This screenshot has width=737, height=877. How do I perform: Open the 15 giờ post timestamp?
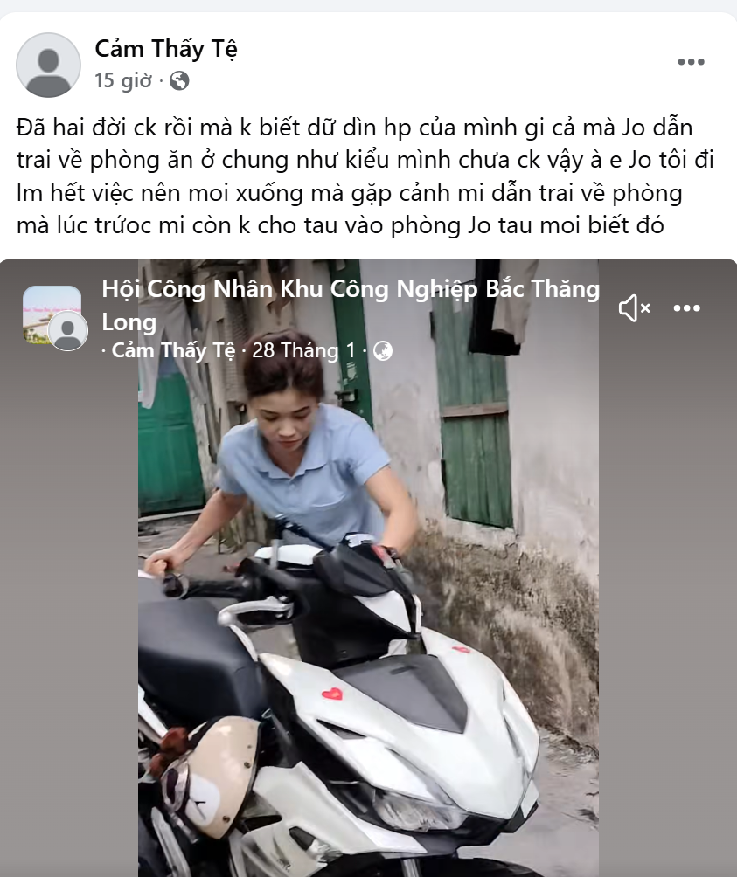[123, 81]
